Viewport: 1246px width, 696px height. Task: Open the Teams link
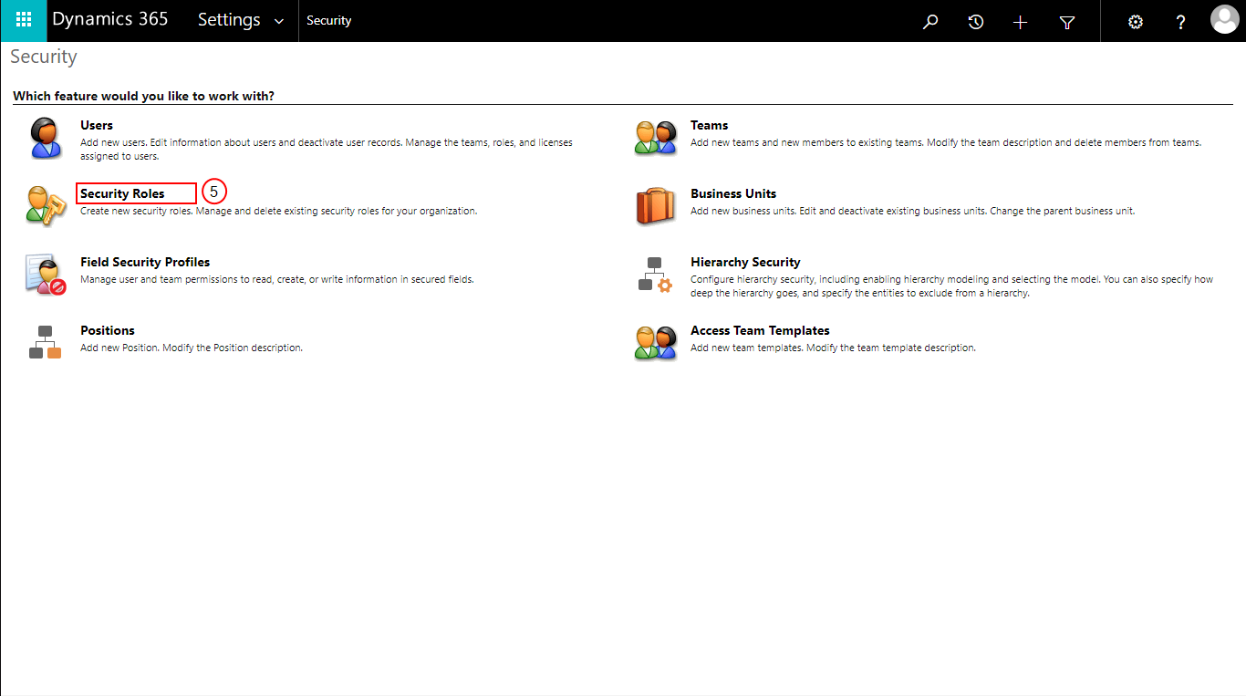[709, 125]
